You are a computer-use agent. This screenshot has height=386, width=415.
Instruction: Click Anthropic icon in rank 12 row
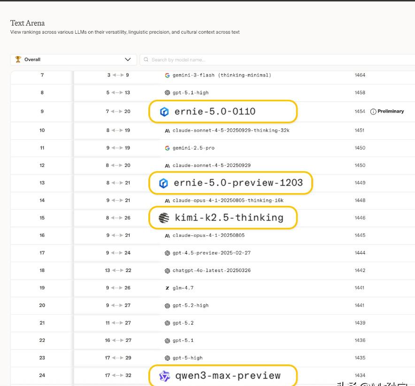click(167, 166)
